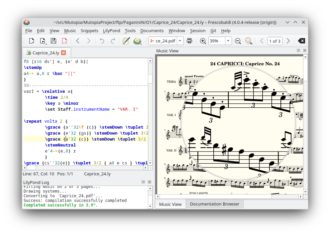Click the LilyPond Log scrollbar down arrow

pyautogui.click(x=150, y=206)
